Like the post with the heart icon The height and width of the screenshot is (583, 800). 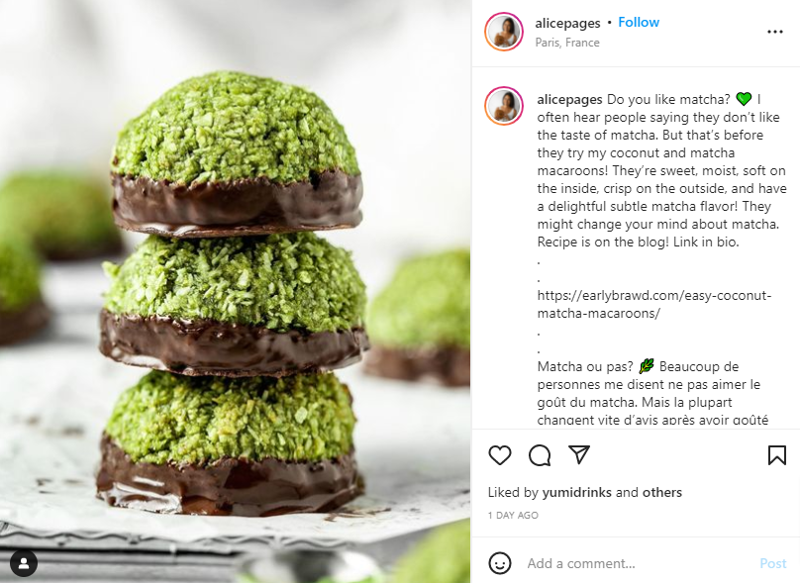[499, 455]
